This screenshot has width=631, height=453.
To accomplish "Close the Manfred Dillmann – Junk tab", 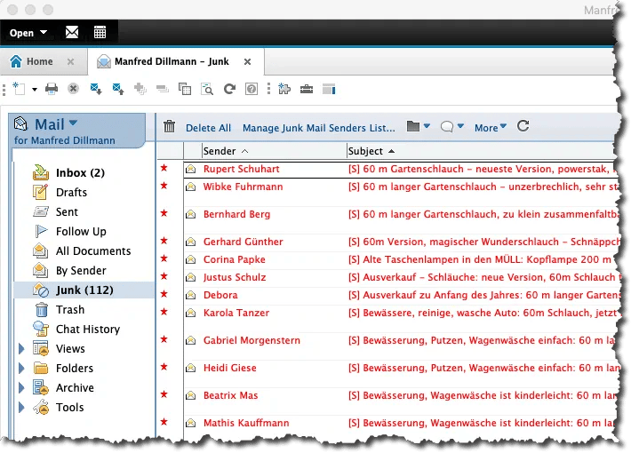I will click(x=248, y=61).
